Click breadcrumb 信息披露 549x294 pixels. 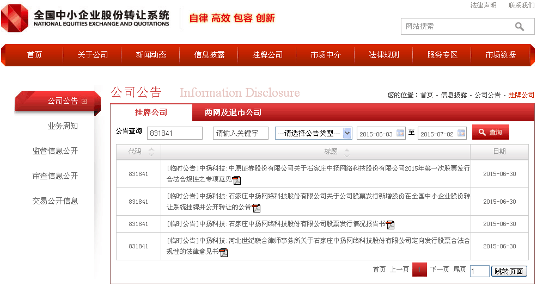pos(454,95)
